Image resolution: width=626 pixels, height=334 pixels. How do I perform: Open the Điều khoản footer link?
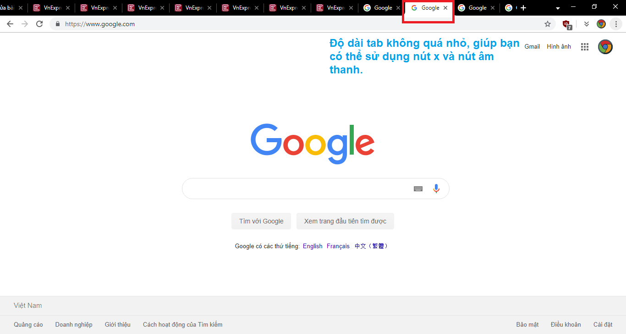point(566,324)
